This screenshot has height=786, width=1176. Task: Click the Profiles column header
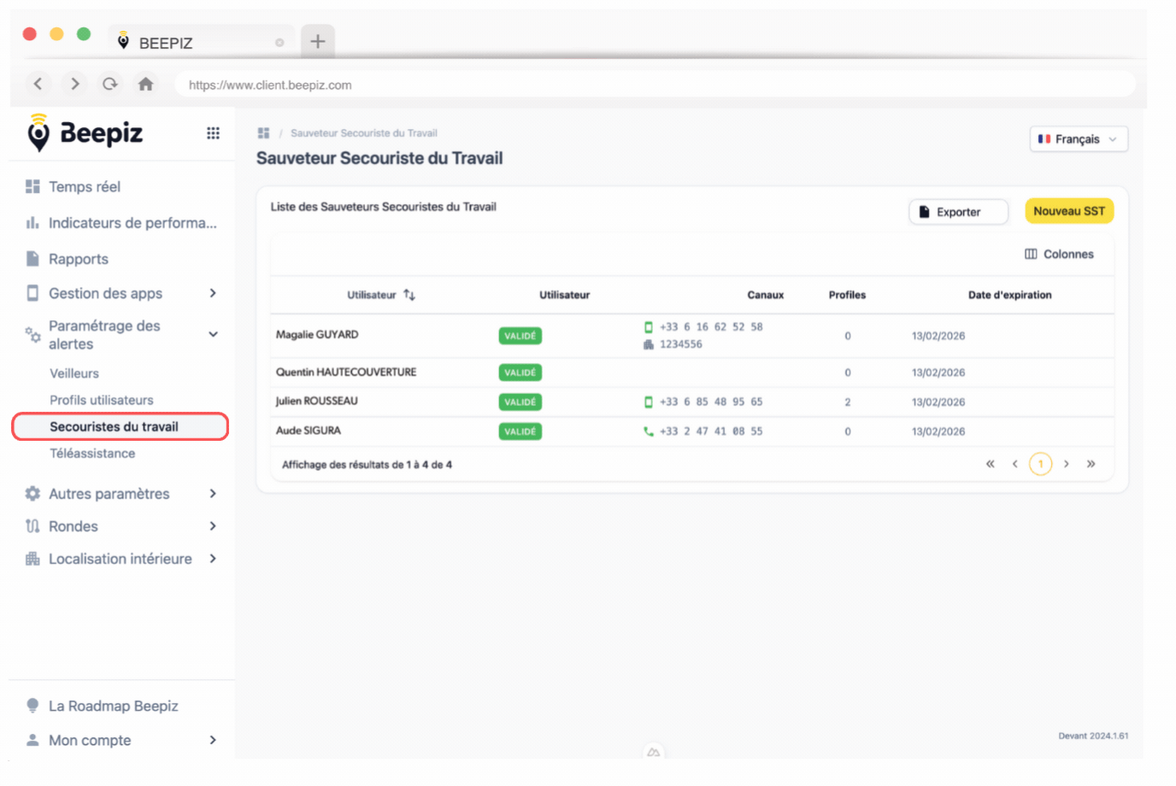click(x=847, y=295)
